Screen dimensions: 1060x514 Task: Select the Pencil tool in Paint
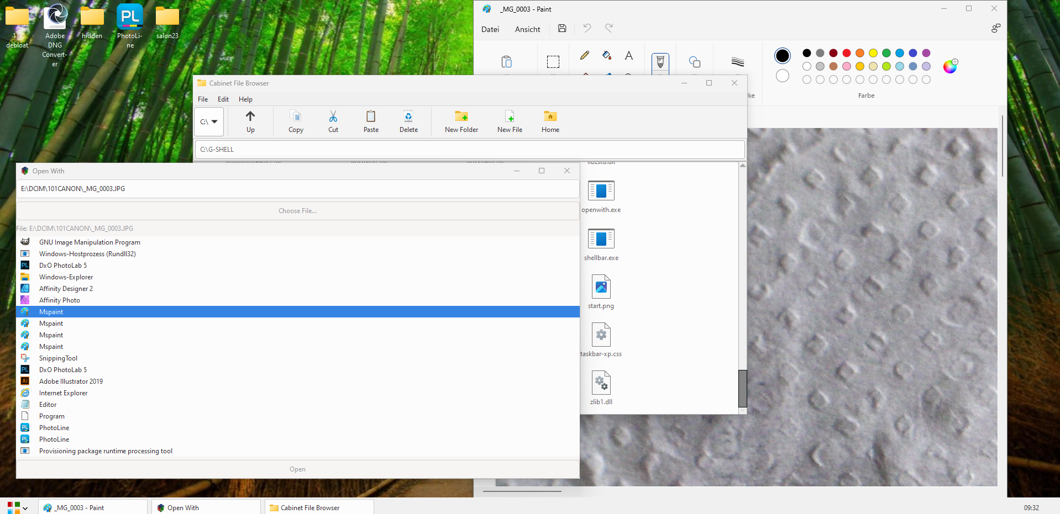pyautogui.click(x=584, y=55)
